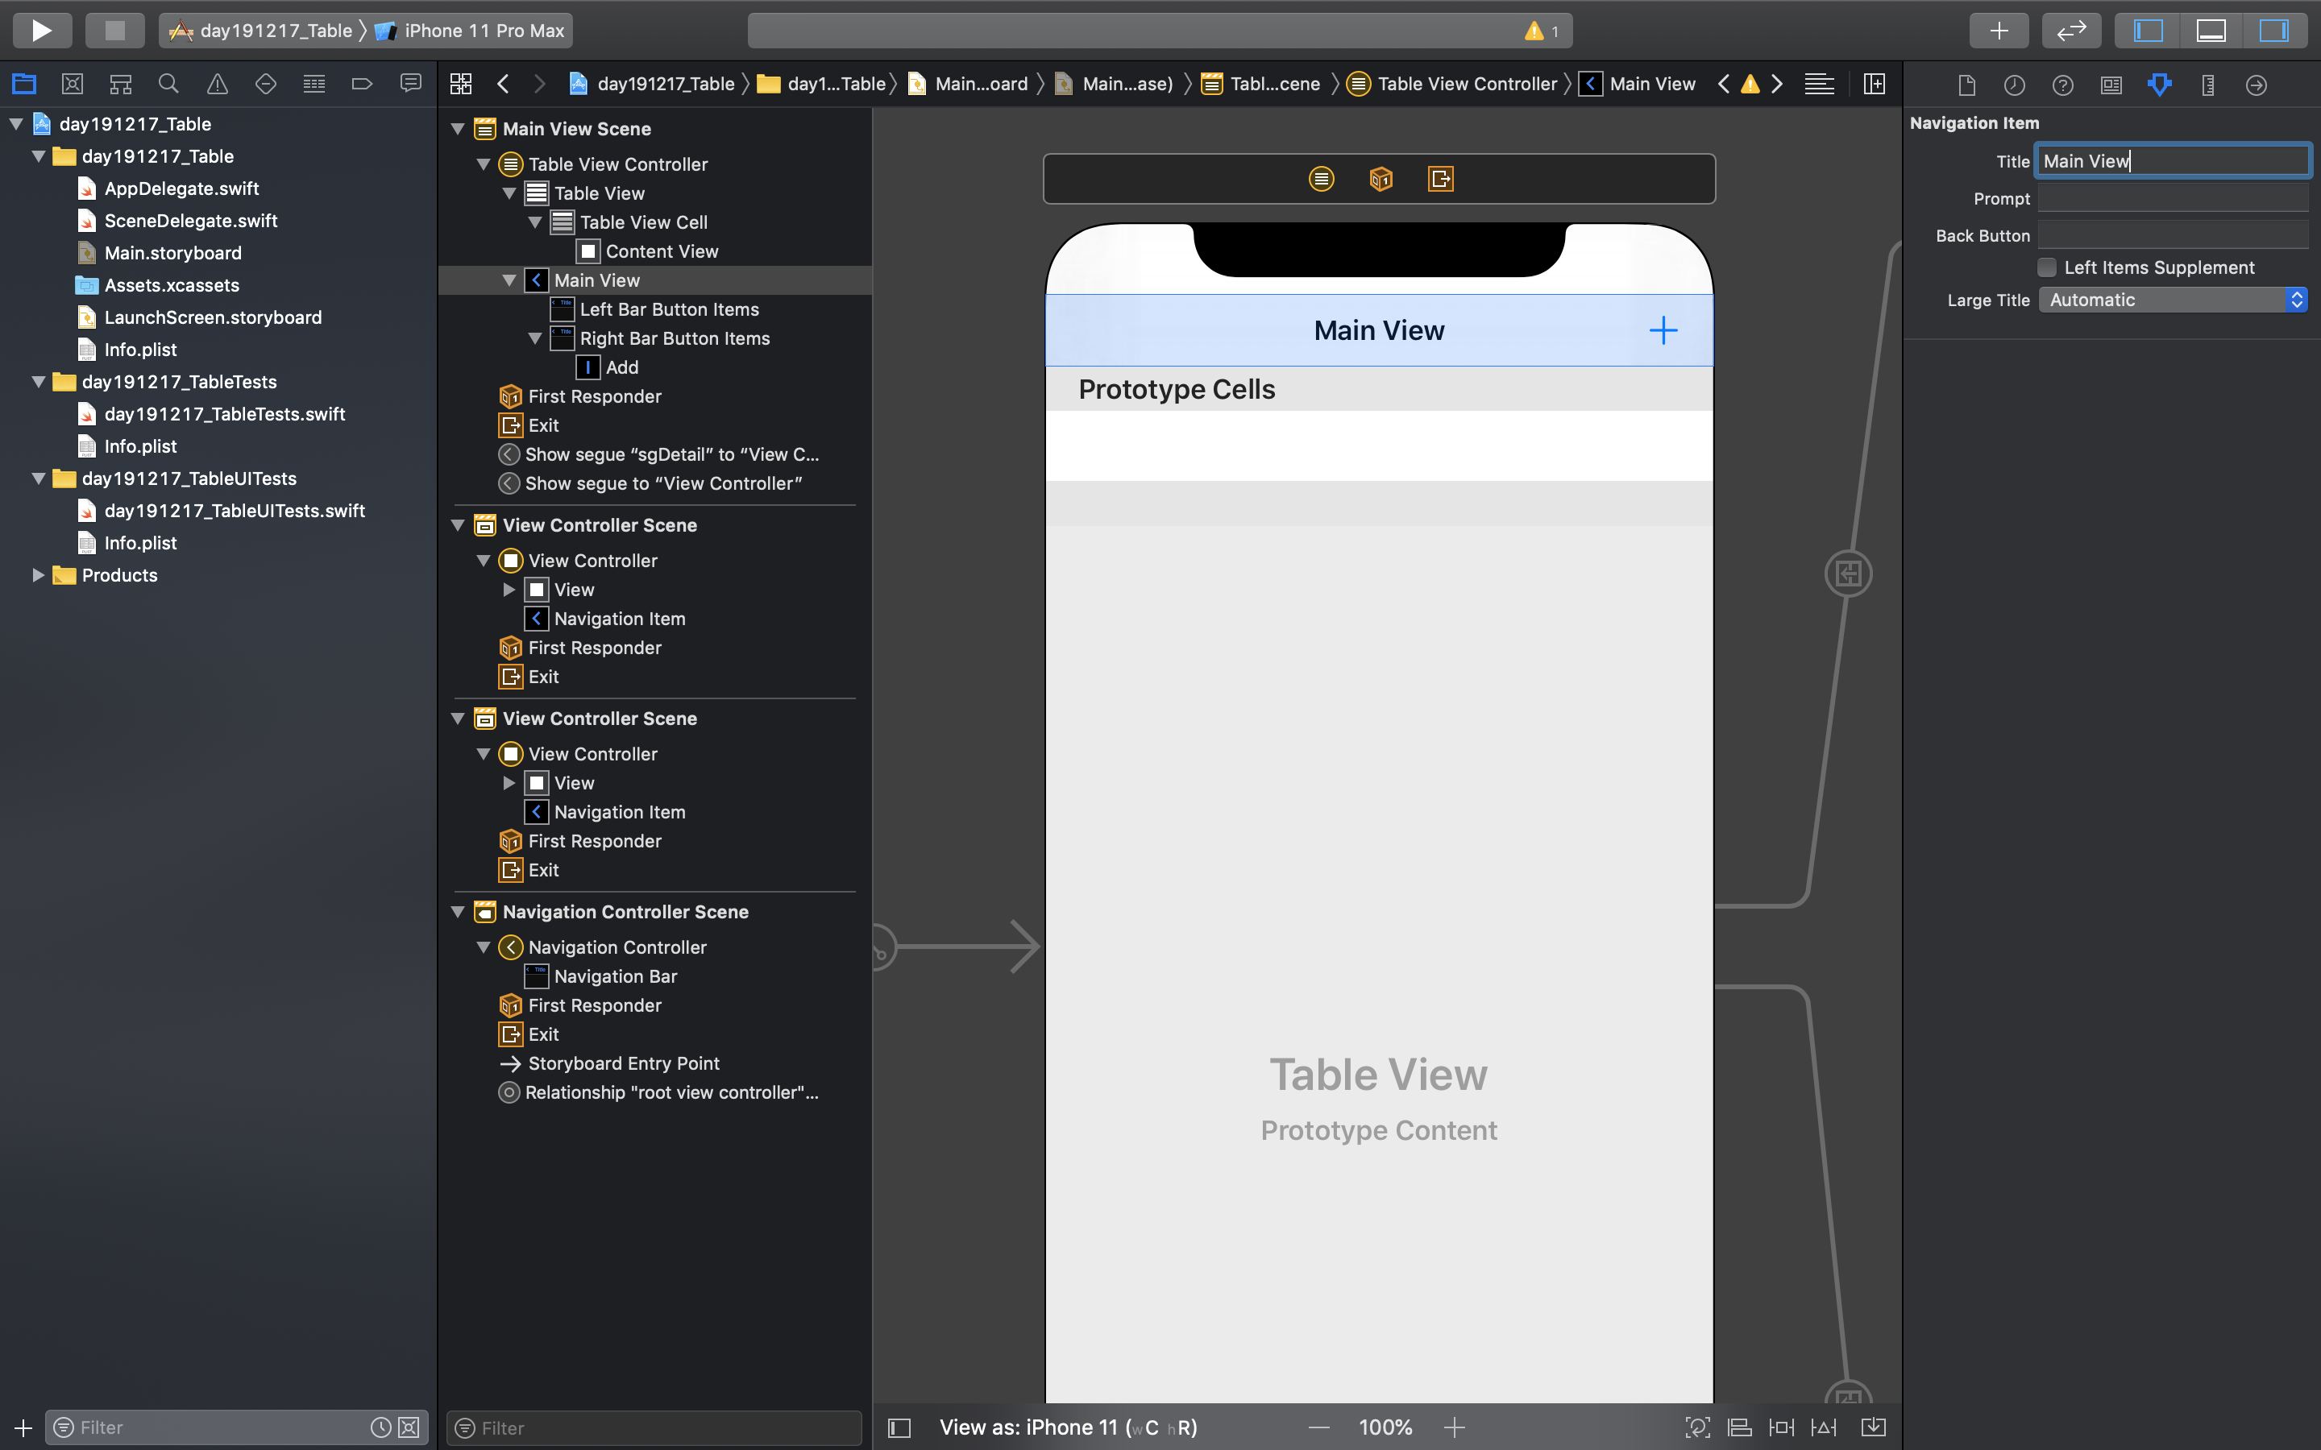
Task: Open the Quick Help inspector
Action: click(2062, 85)
